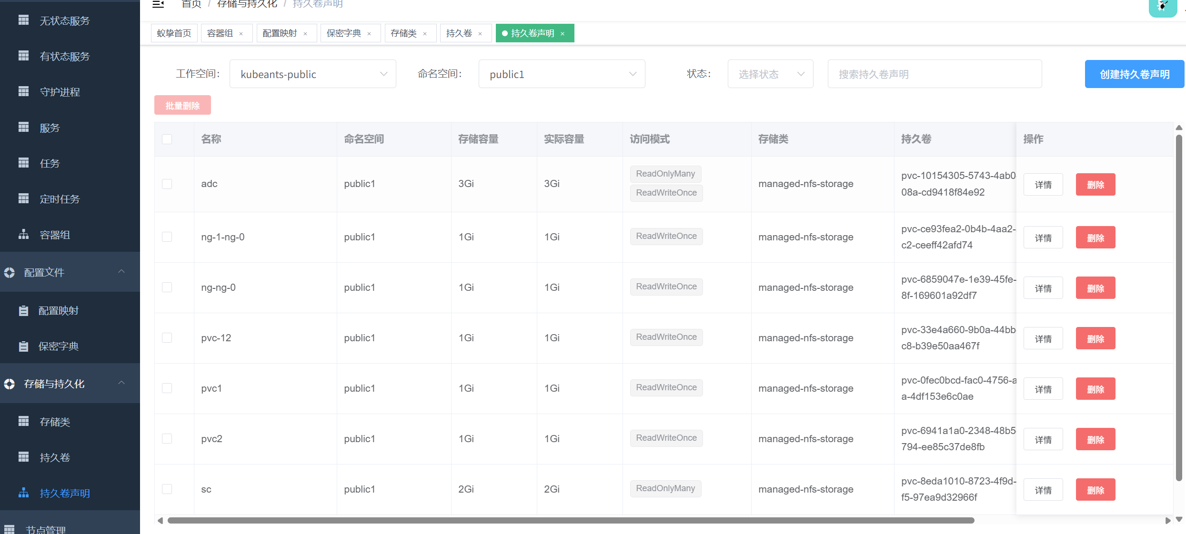Toggle the select-all header checkbox

[167, 139]
